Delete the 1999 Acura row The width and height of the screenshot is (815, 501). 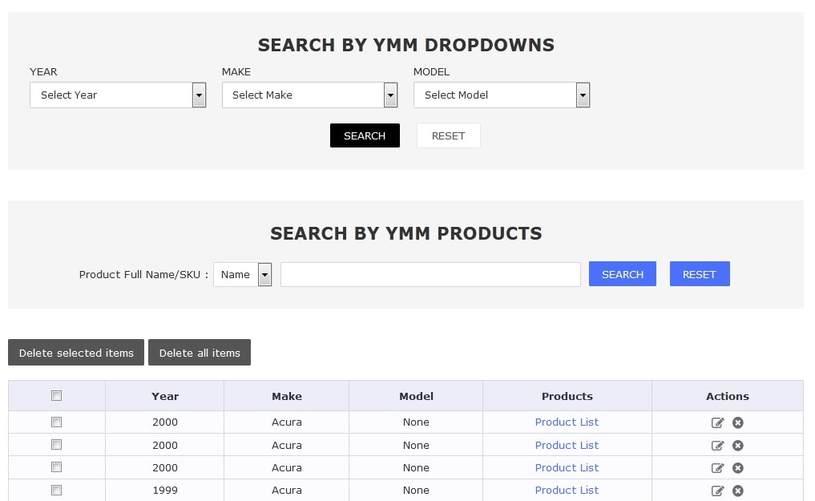click(x=737, y=491)
